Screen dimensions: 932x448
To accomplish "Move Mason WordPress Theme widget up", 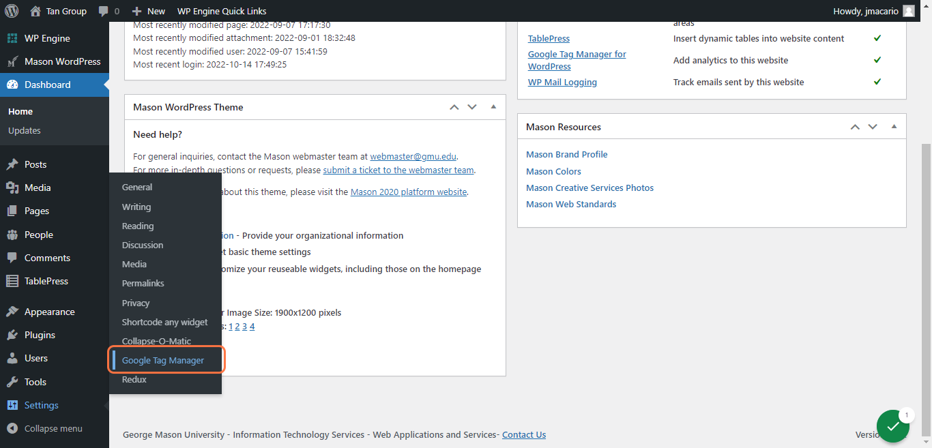I will click(x=454, y=107).
